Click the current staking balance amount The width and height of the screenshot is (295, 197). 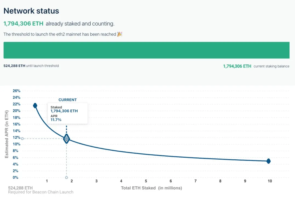coord(237,66)
